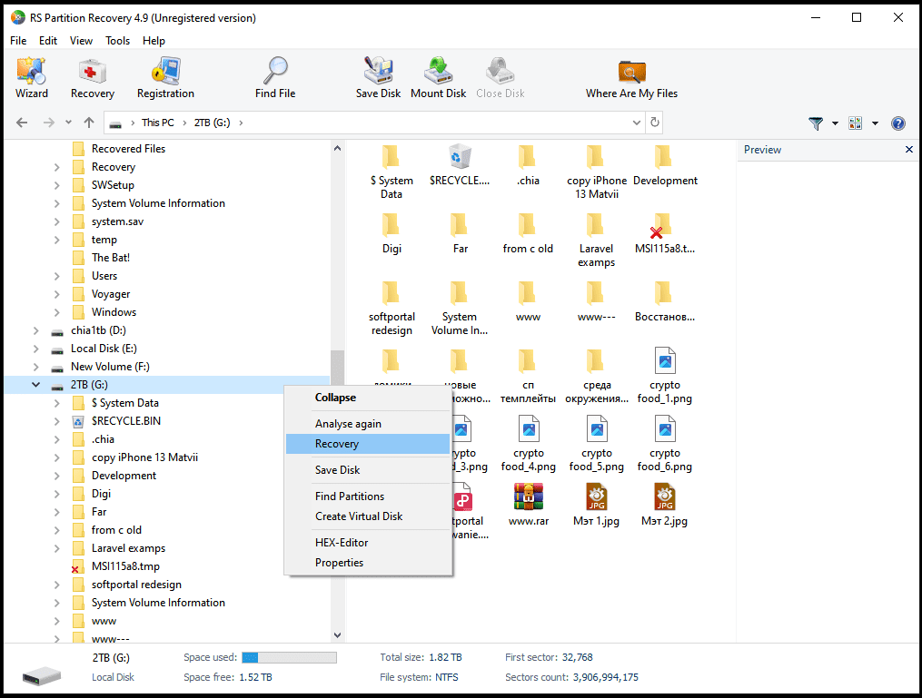Choose Recovery from the context menu
This screenshot has width=922, height=698.
click(368, 444)
